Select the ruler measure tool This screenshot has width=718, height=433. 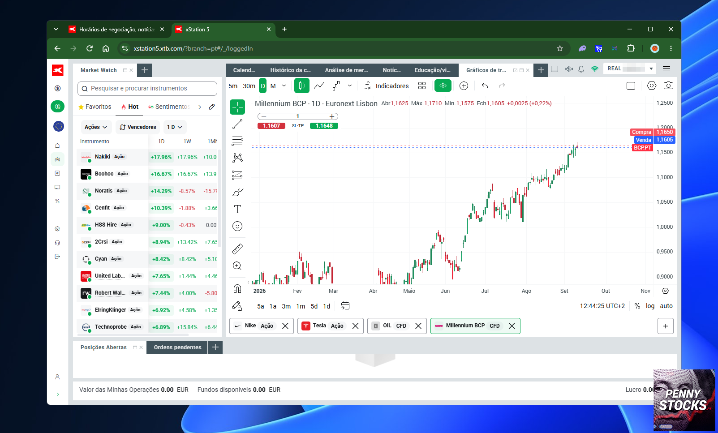click(237, 249)
